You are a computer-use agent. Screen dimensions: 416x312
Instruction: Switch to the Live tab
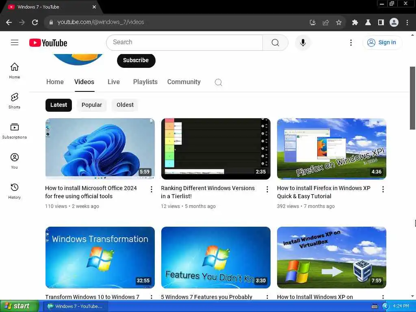click(x=114, y=82)
